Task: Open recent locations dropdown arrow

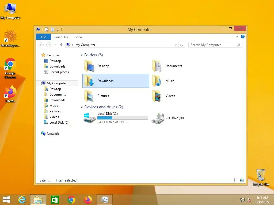Action: point(55,45)
